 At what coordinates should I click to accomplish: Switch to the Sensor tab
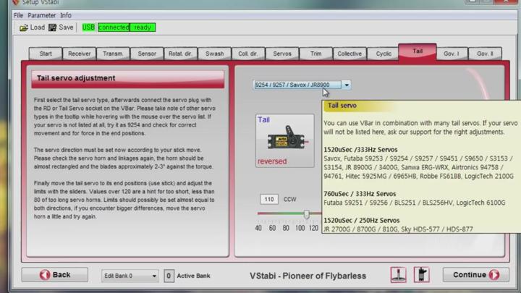(x=147, y=54)
